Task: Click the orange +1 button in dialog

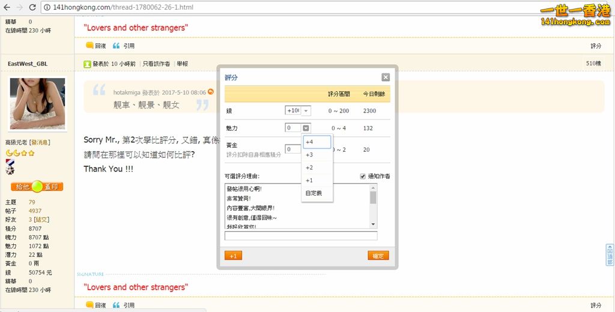Action: click(233, 256)
